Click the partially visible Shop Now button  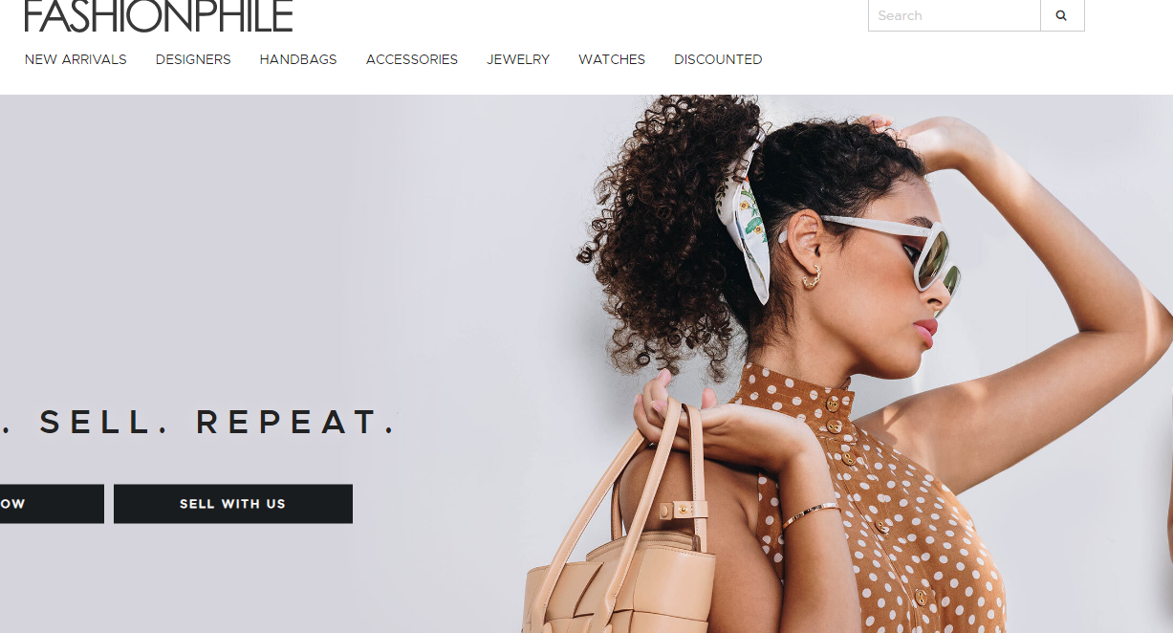[x=52, y=504]
